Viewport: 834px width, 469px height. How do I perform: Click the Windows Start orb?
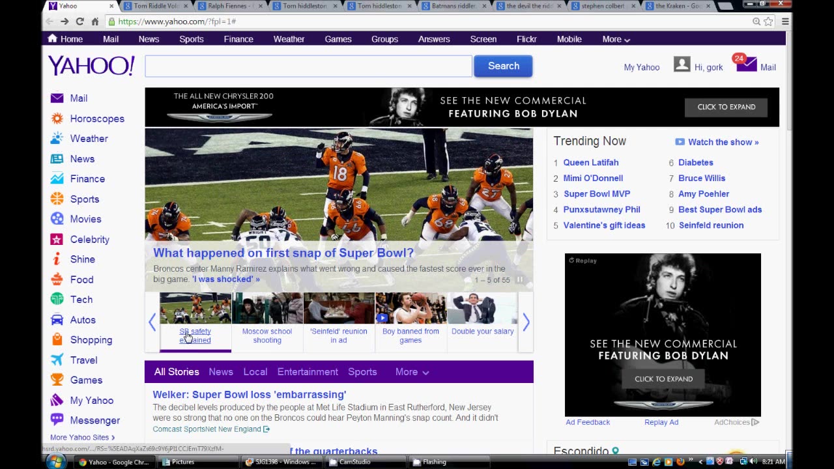(x=55, y=462)
